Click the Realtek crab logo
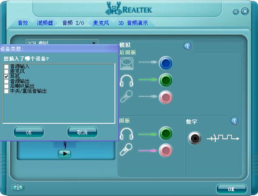 [x=114, y=9]
